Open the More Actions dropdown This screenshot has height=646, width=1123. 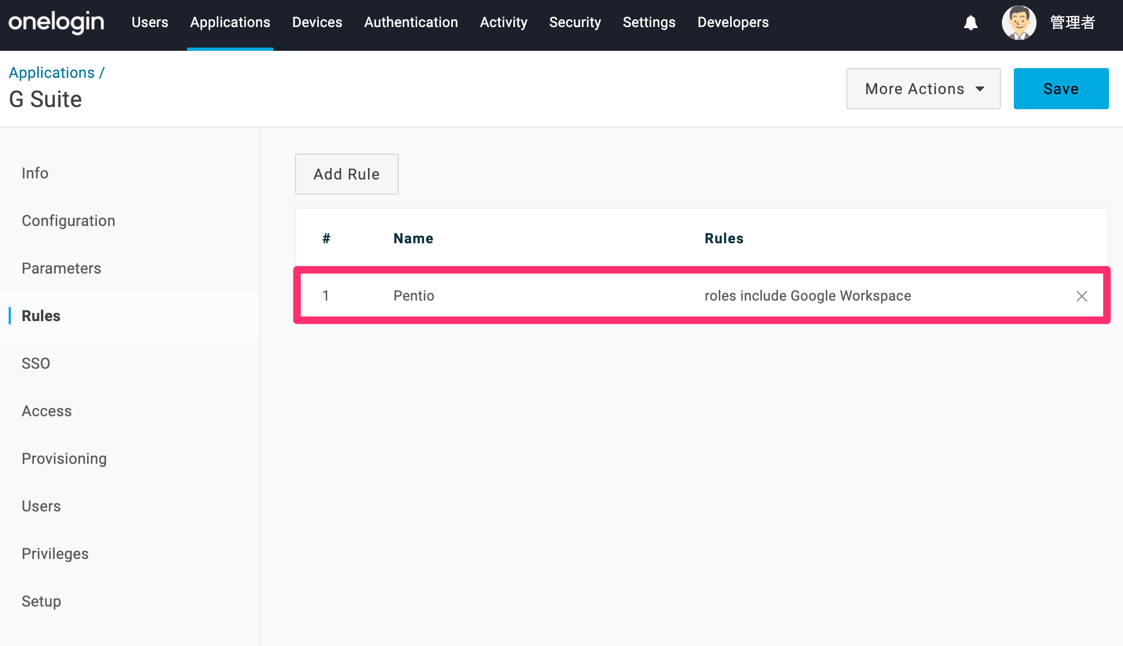click(923, 89)
